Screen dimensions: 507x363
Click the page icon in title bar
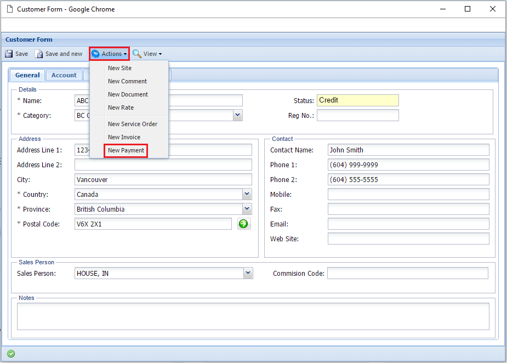tap(10, 9)
